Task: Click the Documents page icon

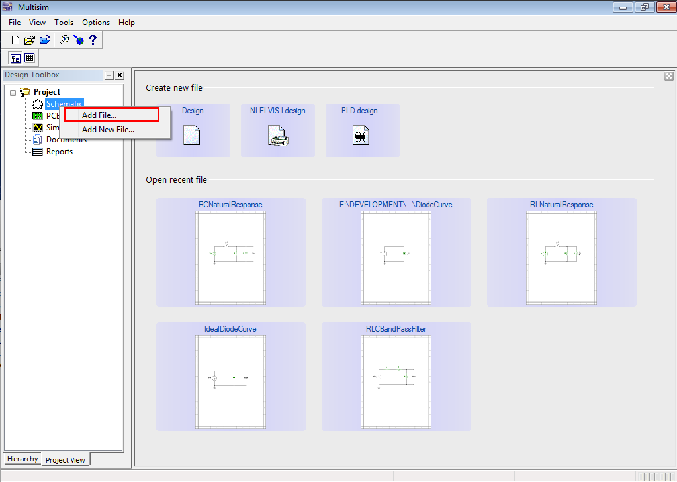Action: click(x=38, y=140)
